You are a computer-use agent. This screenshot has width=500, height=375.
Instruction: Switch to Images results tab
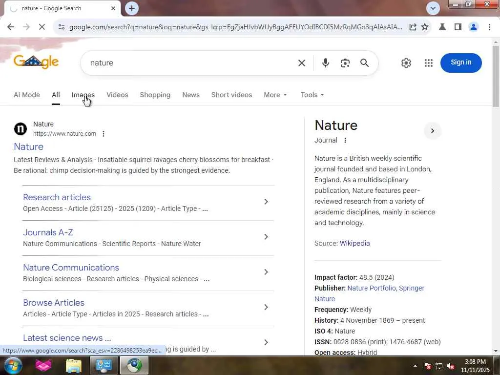pos(83,95)
